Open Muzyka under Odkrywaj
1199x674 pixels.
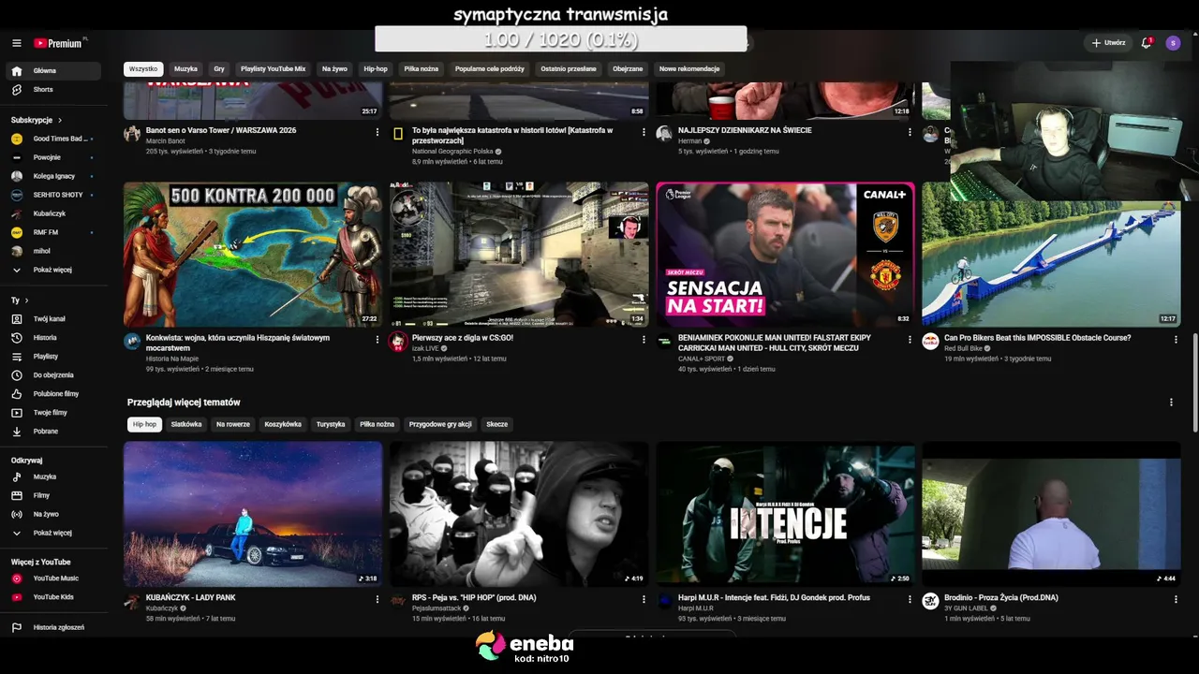click(x=45, y=477)
